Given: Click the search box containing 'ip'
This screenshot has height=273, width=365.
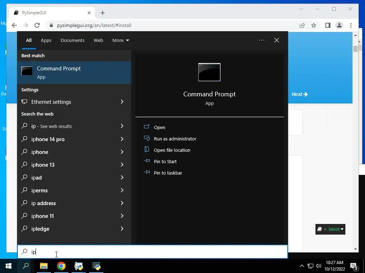Looking at the screenshot, I should click(153, 252).
